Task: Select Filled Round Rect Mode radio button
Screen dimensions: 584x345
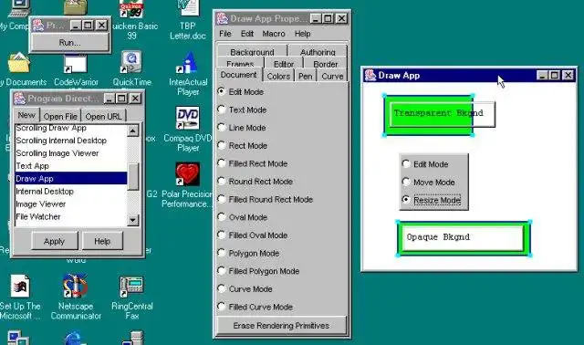Action: point(221,199)
